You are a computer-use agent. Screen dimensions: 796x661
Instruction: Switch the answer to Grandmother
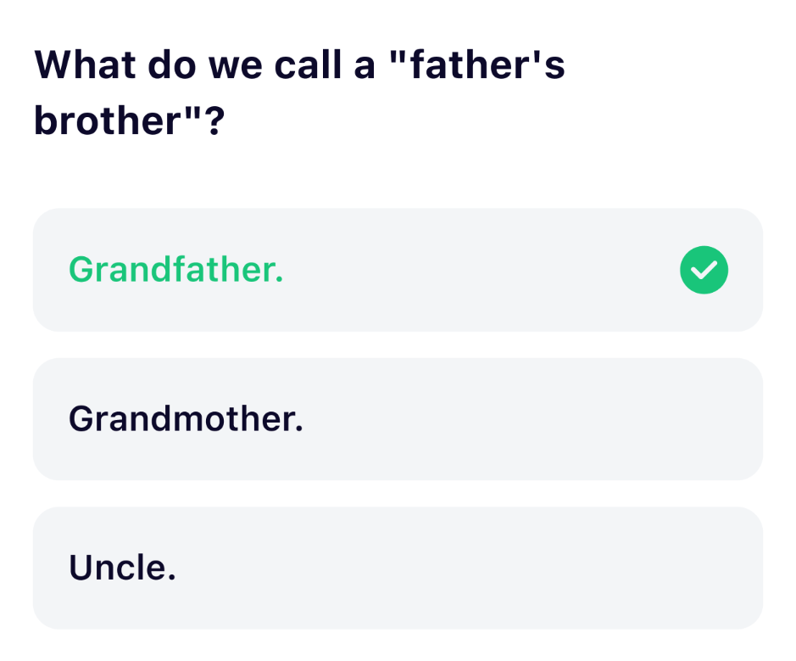coord(398,419)
